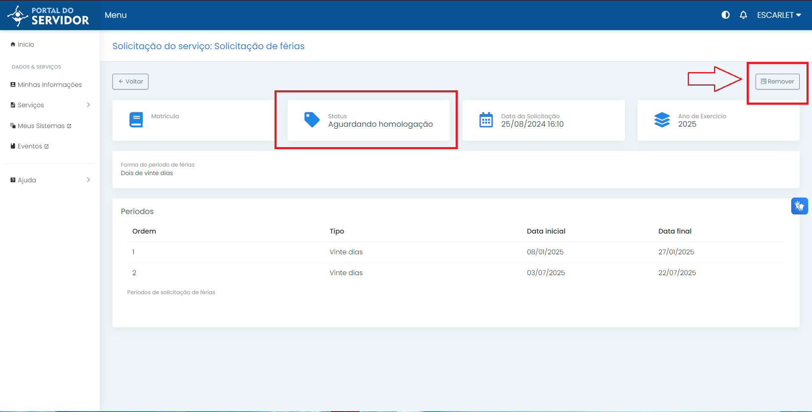Click the Dois de vinte dias text

tap(147, 173)
